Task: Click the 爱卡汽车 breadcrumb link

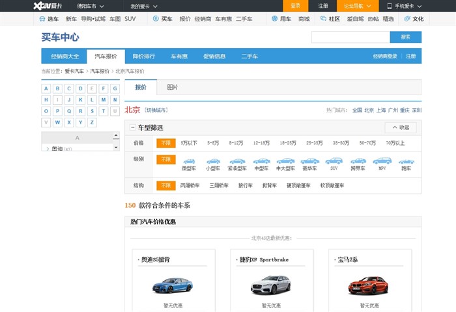Action: (74, 71)
